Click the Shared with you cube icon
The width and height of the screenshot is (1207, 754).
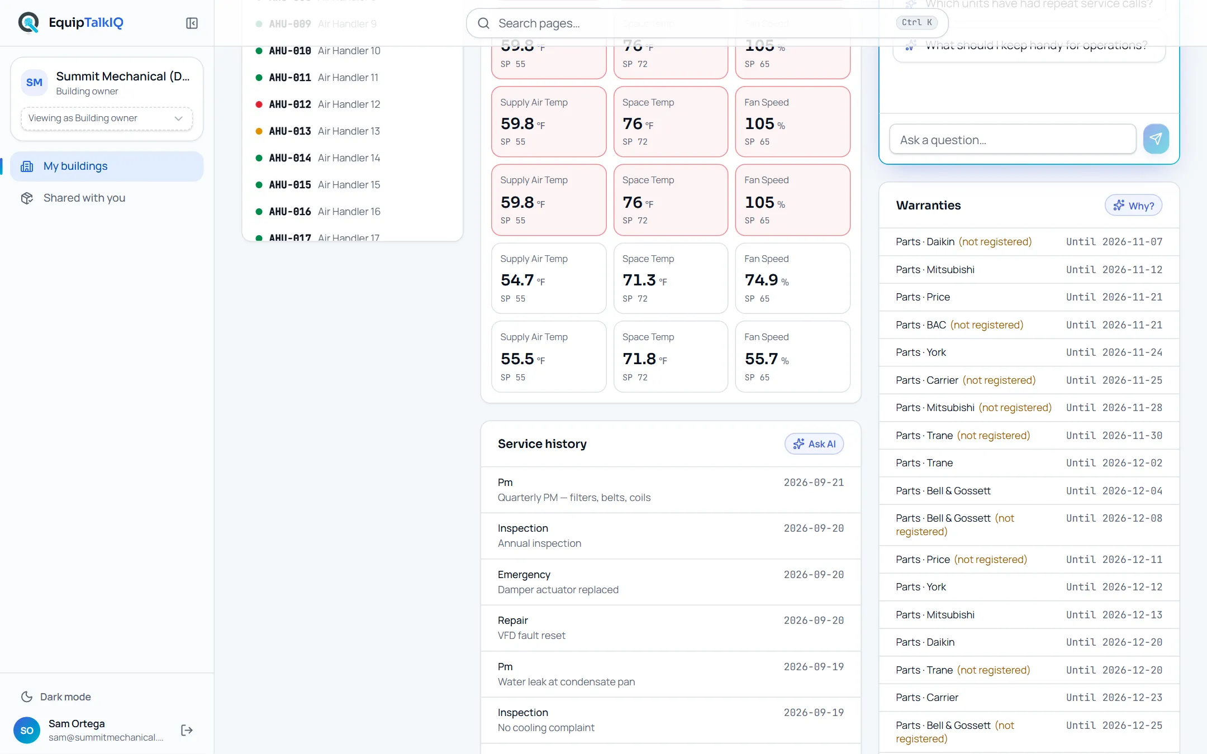tap(27, 198)
